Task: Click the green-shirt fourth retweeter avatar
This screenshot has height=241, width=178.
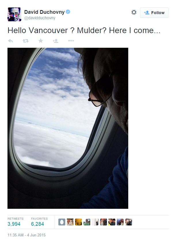Action: [x=87, y=222]
